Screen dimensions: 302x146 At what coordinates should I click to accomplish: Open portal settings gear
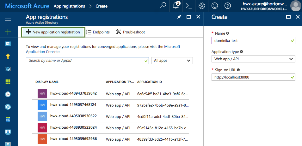pyautogui.click(x=201, y=6)
